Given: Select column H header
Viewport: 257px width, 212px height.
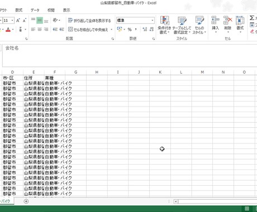Looking at the screenshot, I should point(97,72).
